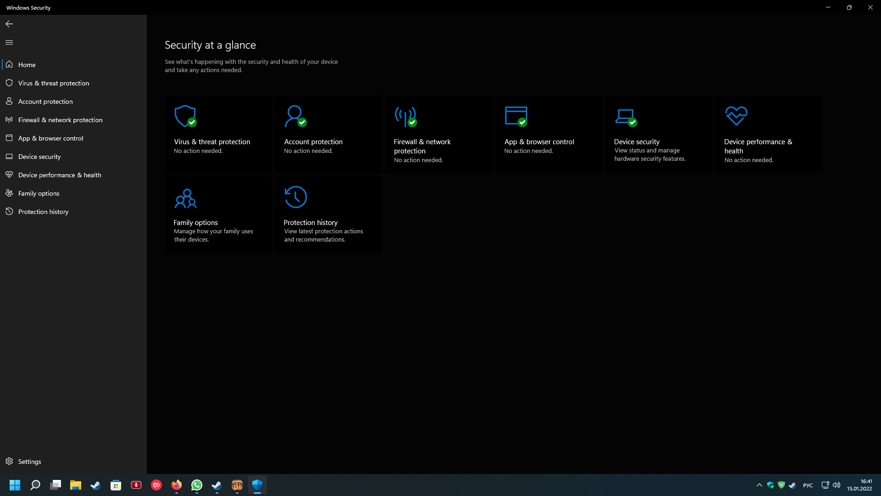Open Virus & threat protection in sidebar
Image resolution: width=881 pixels, height=496 pixels.
point(73,83)
